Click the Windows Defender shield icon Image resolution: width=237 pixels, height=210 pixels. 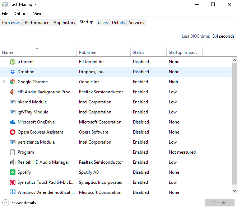pos(13,192)
